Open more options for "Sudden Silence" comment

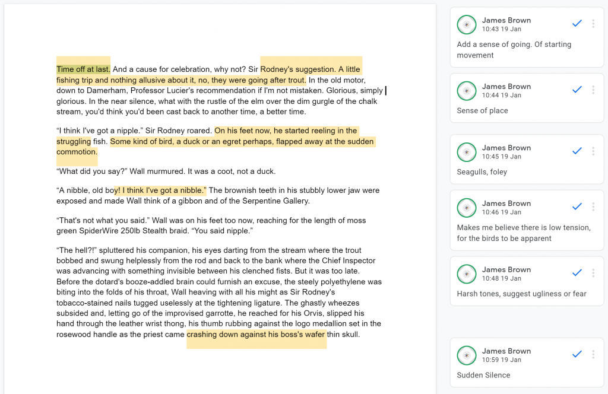pos(593,354)
